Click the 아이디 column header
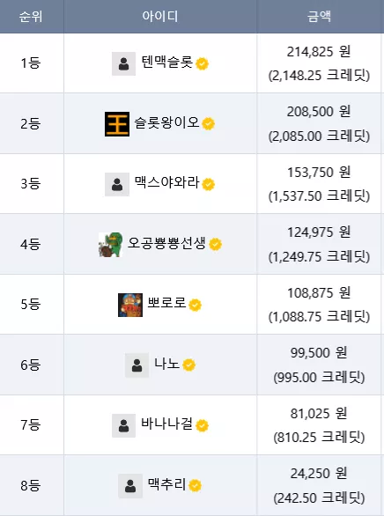 point(160,17)
